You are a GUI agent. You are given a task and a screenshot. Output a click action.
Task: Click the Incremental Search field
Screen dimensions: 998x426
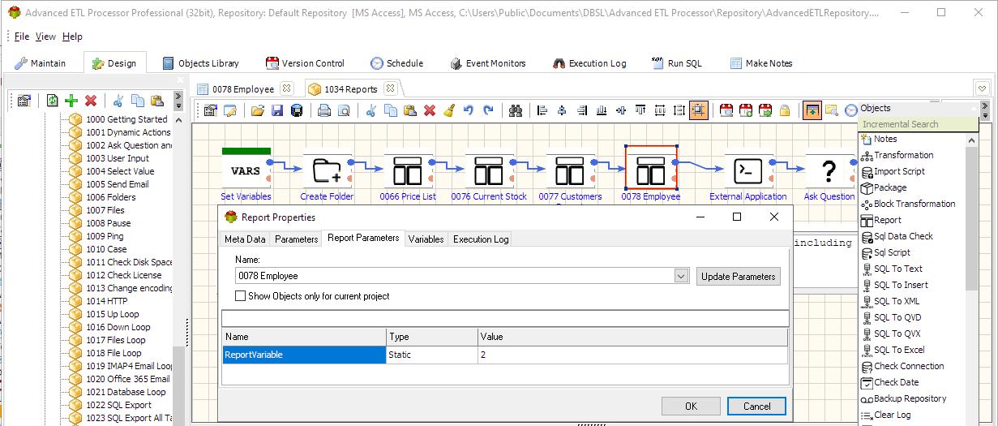coord(918,124)
